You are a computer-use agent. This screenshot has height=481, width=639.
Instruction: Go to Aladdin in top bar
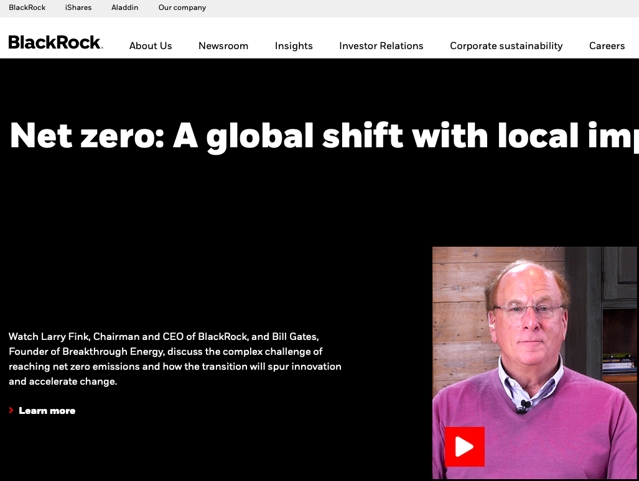click(124, 7)
